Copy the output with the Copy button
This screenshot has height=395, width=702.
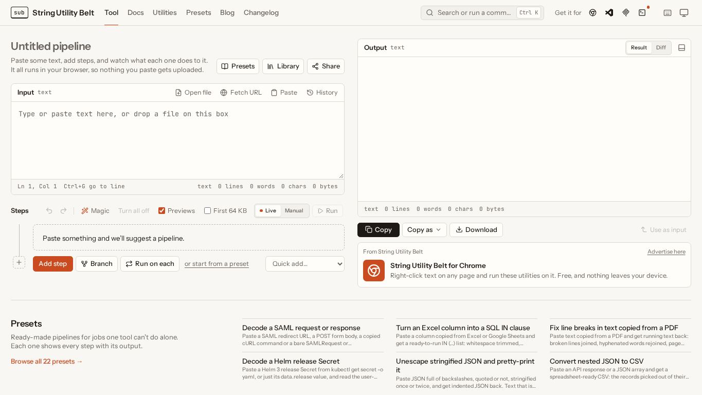[x=379, y=230]
